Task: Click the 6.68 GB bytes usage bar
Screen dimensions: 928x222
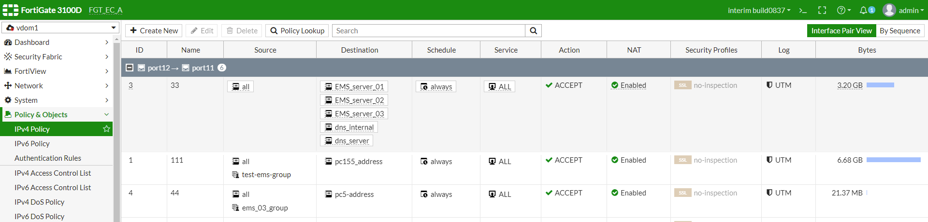Action: tap(893, 160)
